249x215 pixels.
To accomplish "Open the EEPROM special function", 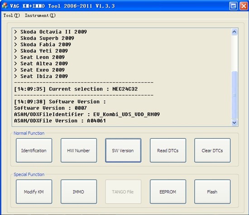I will [168, 192].
